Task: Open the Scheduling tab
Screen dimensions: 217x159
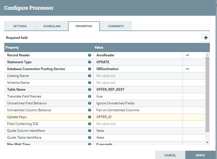Action: 52,26
